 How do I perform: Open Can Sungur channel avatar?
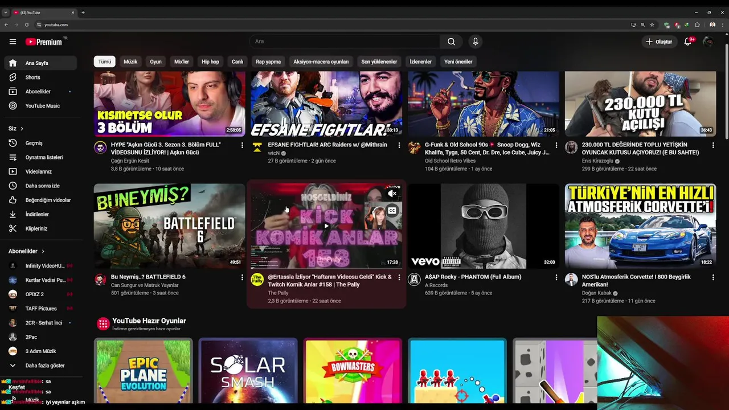tap(100, 280)
